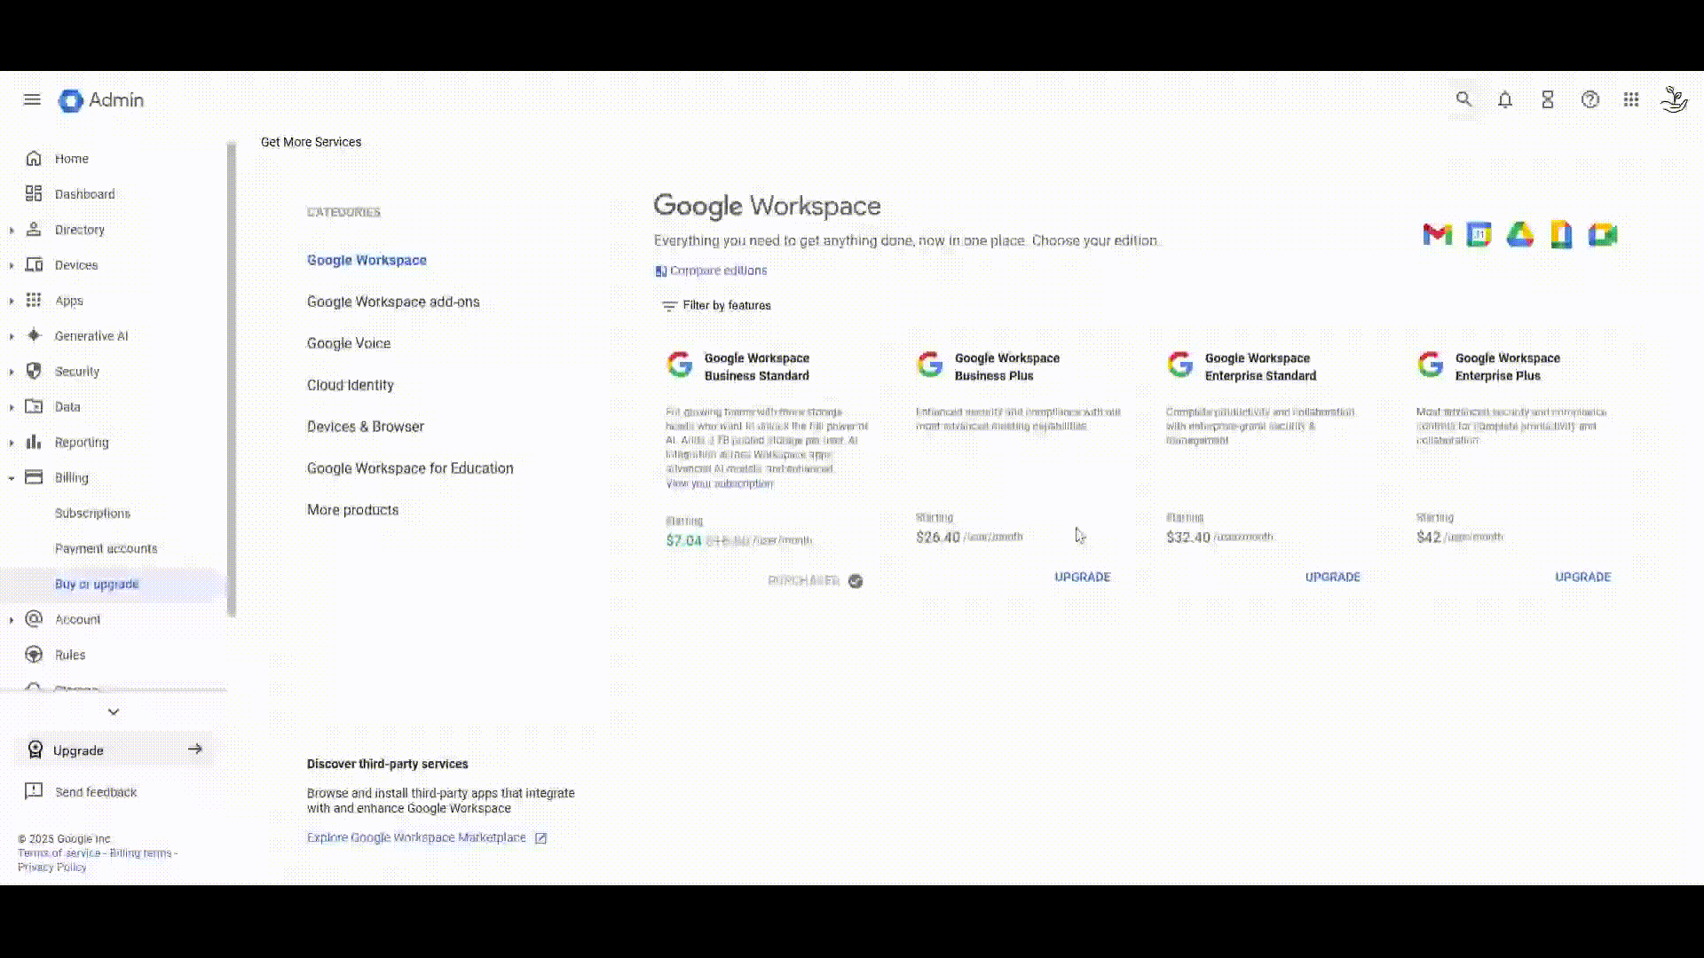Expand the Devices section arrow
Viewport: 1704px width, 958px height.
pyautogui.click(x=12, y=266)
